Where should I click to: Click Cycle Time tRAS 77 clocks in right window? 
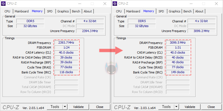178,67
